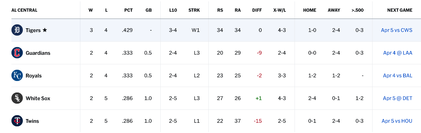Open the Apr 4 @ LAA game link

tap(397, 53)
